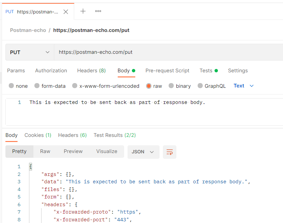Switch response view to Visualize
The width and height of the screenshot is (283, 223).
pyautogui.click(x=107, y=151)
